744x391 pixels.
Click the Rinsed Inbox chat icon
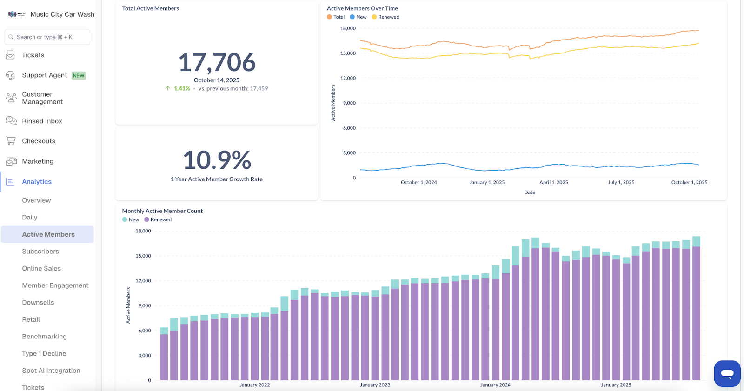pos(11,121)
